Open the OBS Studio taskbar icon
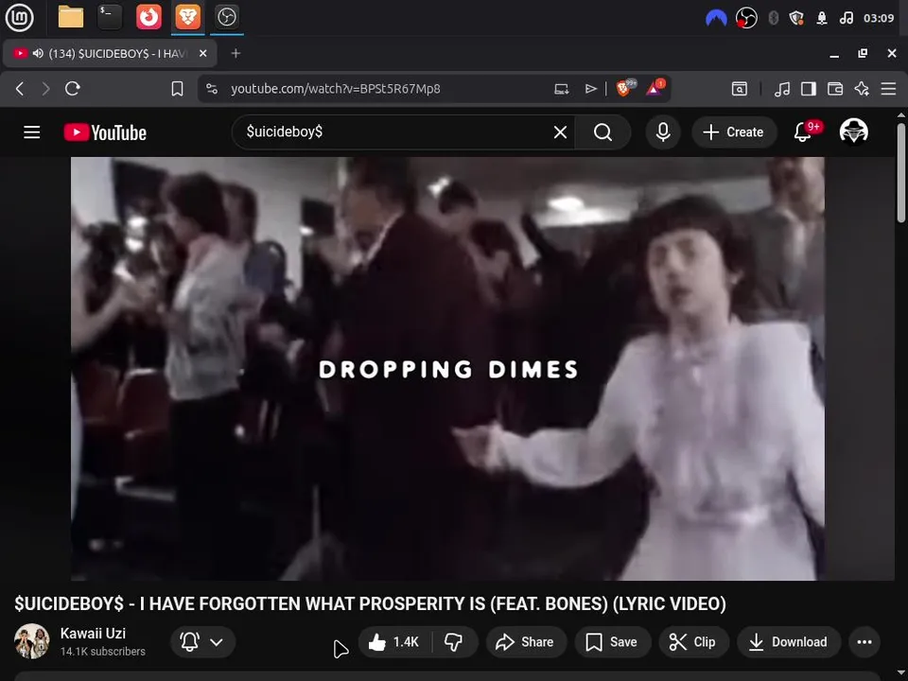Viewport: 908px width, 681px height. point(226,17)
